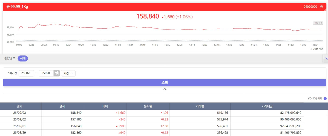
Task: Click the ▲940 change value
Action: click(x=122, y=133)
